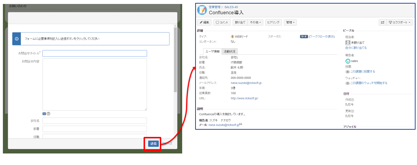Click the リード status badge
The width and height of the screenshot is (417, 165).
point(304,36)
